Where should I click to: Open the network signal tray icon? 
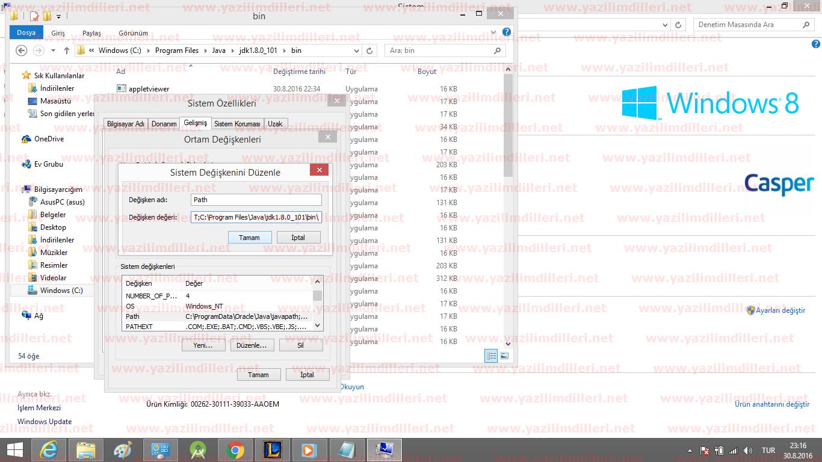point(733,451)
